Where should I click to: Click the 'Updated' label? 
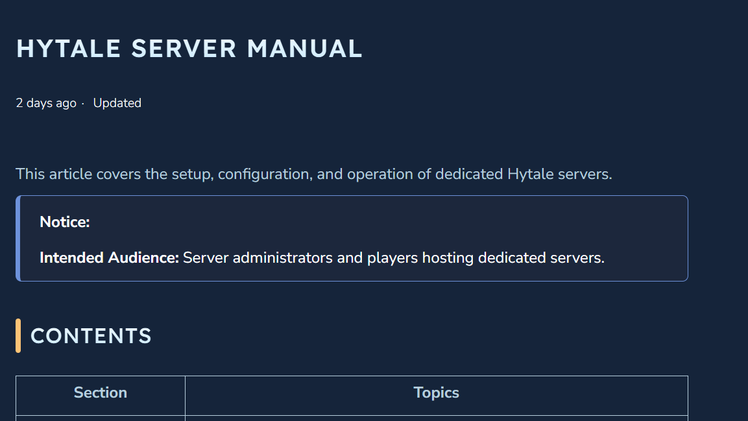117,103
